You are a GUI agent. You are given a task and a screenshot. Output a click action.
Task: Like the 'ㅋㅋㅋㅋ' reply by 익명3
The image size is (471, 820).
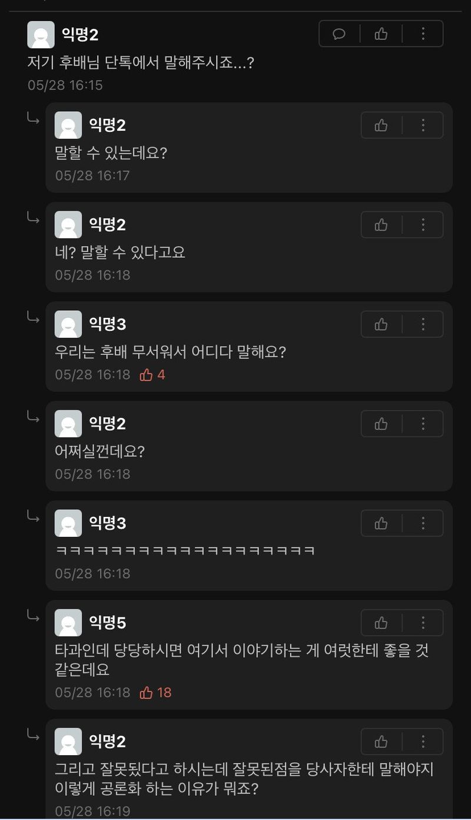pos(381,523)
